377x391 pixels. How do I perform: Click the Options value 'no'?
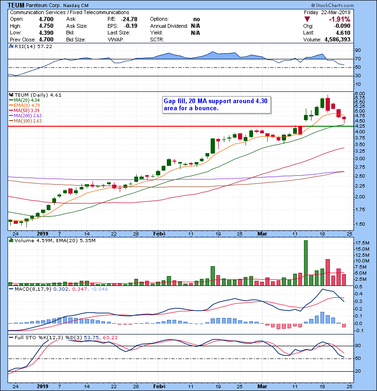[197, 19]
